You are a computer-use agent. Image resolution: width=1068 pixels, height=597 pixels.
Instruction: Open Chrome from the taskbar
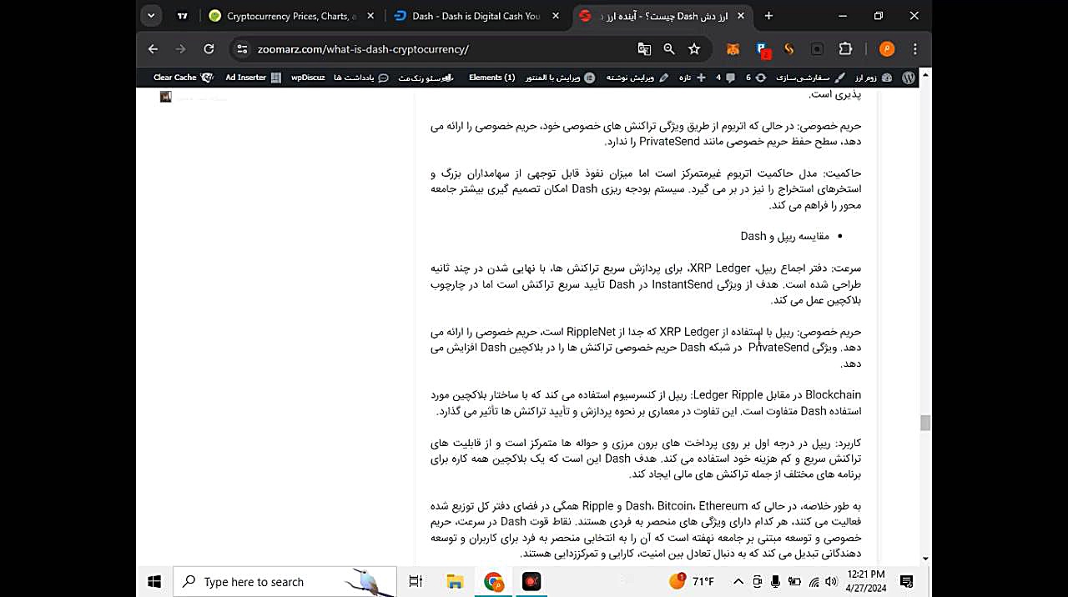[x=494, y=582]
